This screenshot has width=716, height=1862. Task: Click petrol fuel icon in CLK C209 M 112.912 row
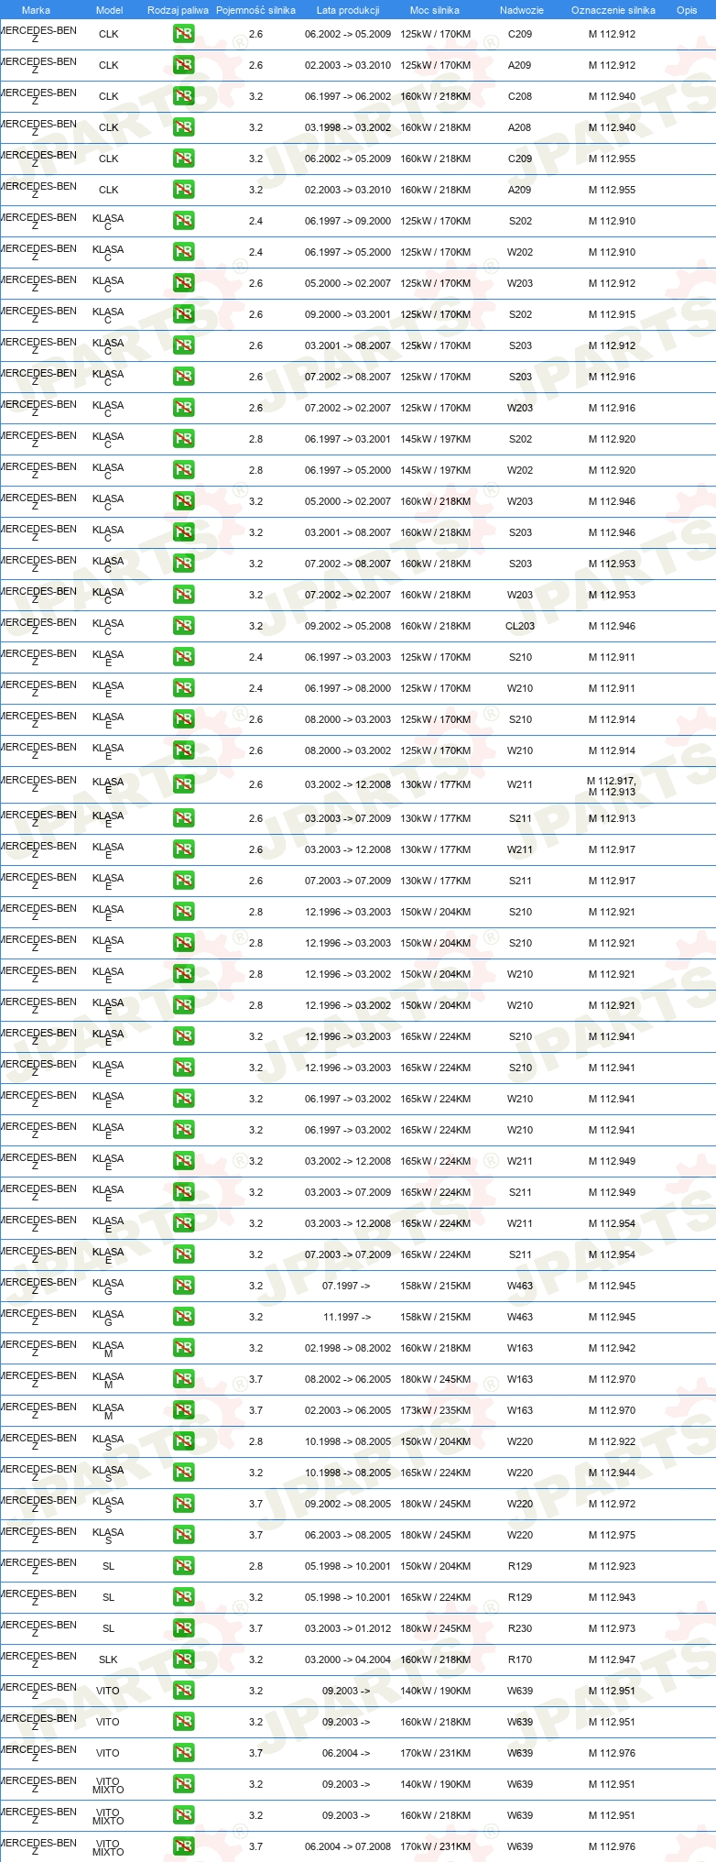(x=184, y=34)
